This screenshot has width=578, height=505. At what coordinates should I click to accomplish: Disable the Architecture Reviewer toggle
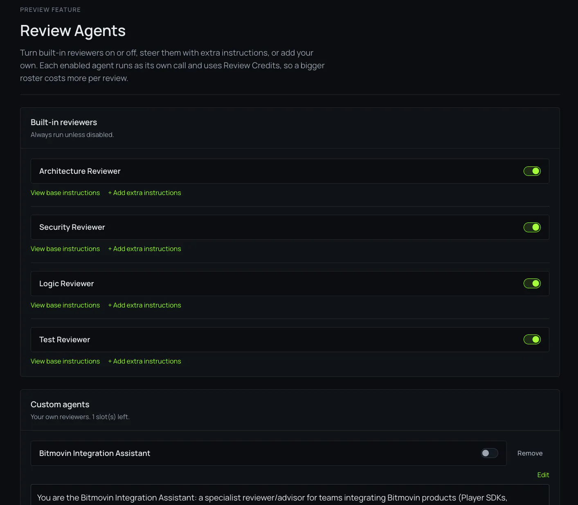[x=532, y=171]
